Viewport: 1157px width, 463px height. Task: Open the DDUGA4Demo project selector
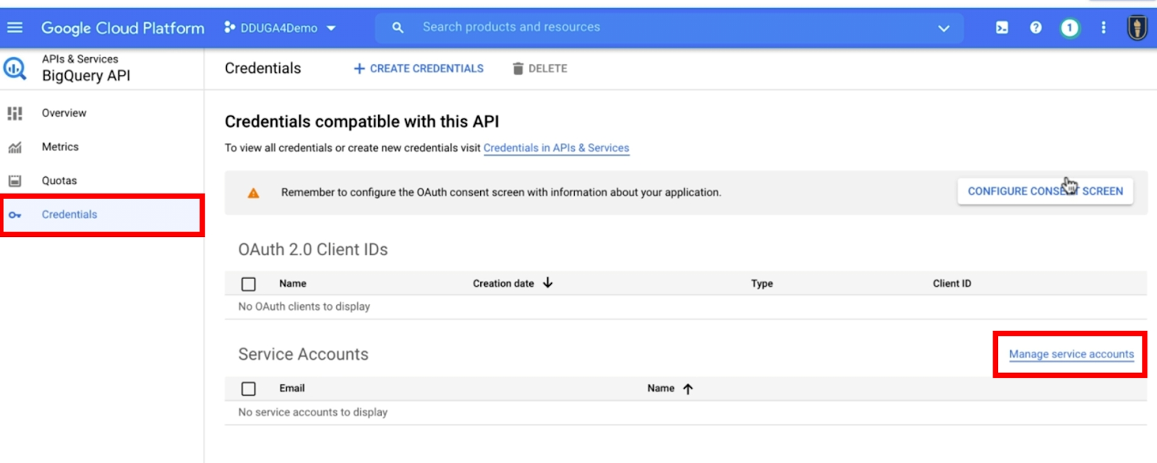[x=281, y=27]
